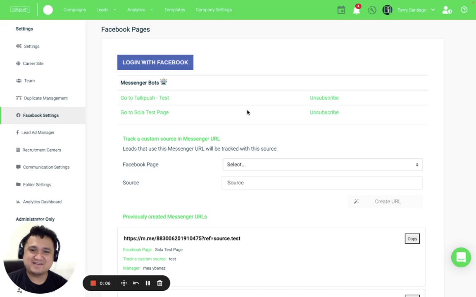476x297 pixels.
Task: Open the help question mark icon
Action: coord(464,10)
